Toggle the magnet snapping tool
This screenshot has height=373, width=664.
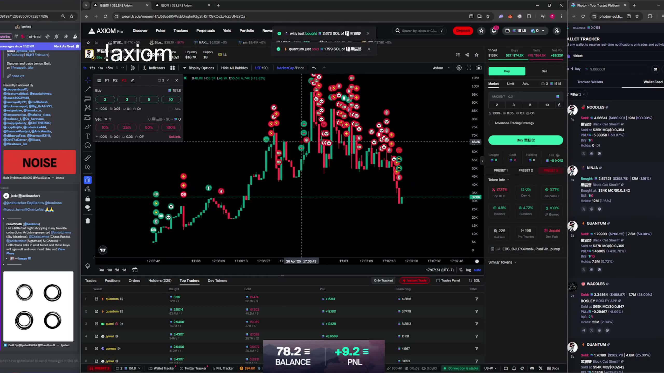[x=88, y=180]
